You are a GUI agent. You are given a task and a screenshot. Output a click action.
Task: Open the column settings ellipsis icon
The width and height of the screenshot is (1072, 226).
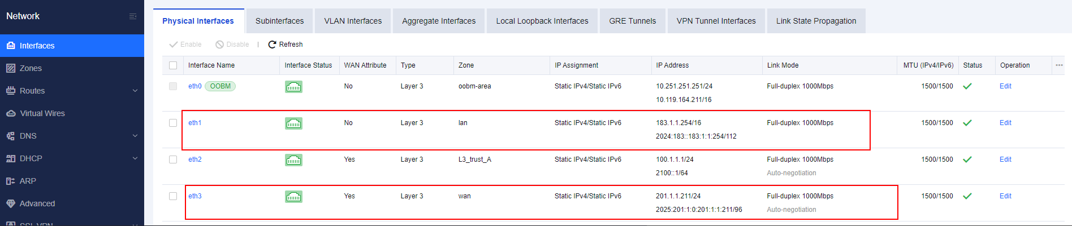[x=1059, y=65]
